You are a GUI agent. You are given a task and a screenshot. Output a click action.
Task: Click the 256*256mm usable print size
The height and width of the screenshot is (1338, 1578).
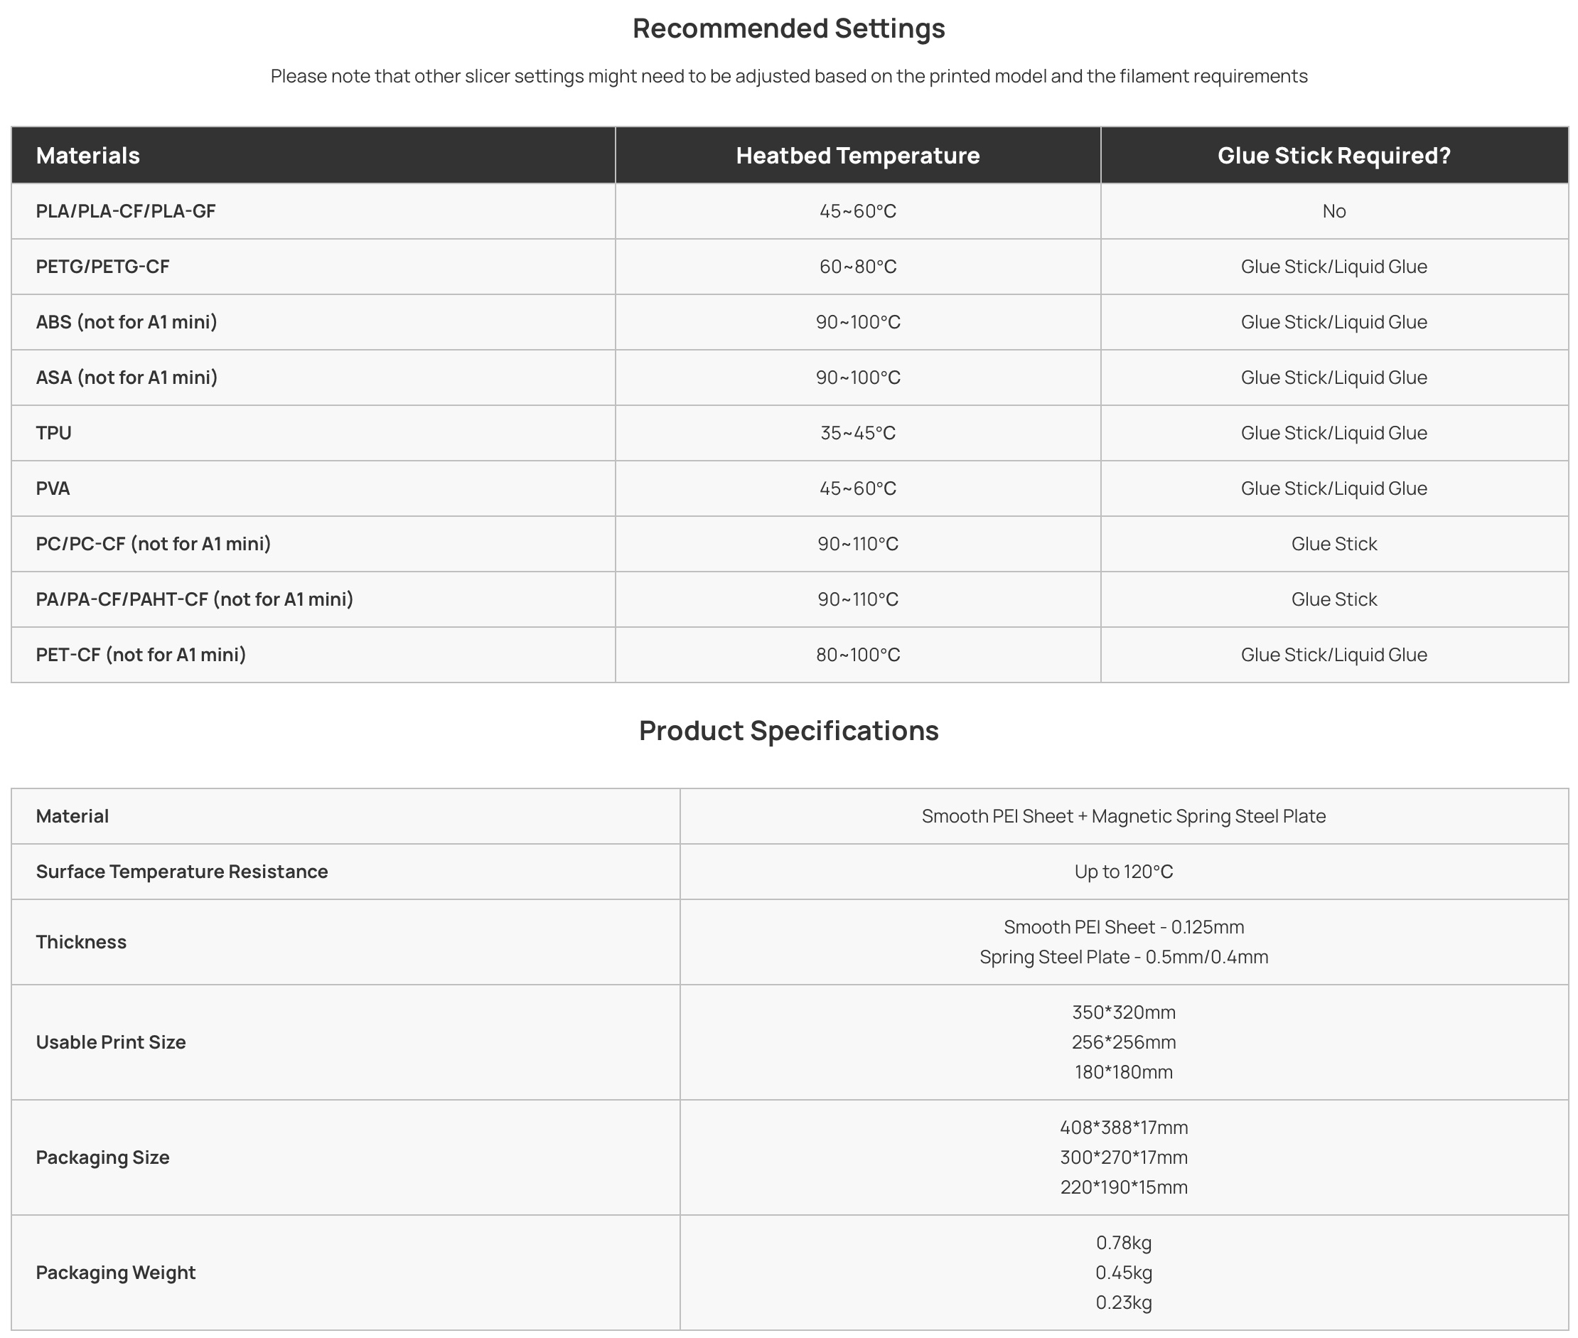tap(1123, 1042)
